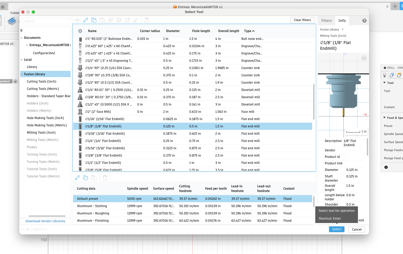Select 1/2" 45° Dovetail mill row
This screenshot has width=403, height=254.
point(193,104)
